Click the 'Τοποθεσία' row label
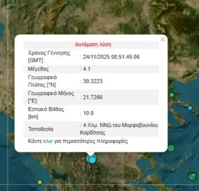This screenshot has height=191, width=199. [41, 129]
